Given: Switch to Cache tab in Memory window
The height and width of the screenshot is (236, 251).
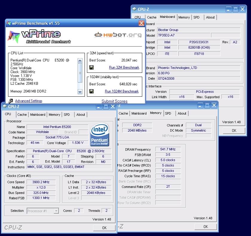Looking at the screenshot, I should 123,113.
